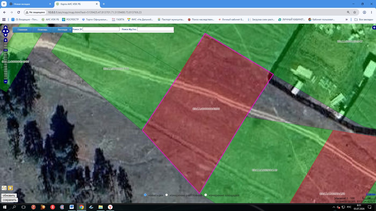Image resolution: width=376 pixels, height=211 pixels.
Task: Zoom in using the plus button on zoom bar
Action: [6, 40]
